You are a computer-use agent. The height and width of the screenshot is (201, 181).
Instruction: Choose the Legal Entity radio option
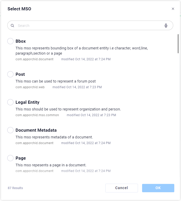click(x=10, y=102)
